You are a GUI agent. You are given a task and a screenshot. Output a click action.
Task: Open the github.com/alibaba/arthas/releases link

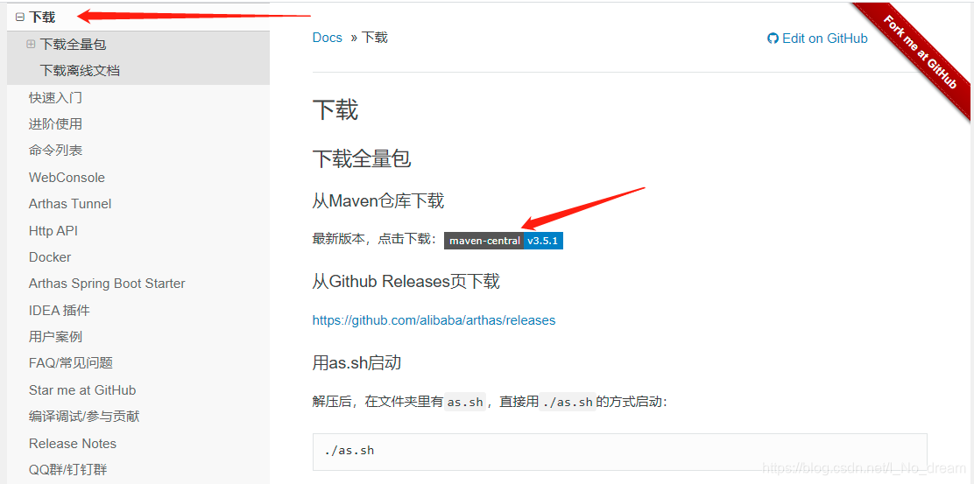pyautogui.click(x=434, y=320)
